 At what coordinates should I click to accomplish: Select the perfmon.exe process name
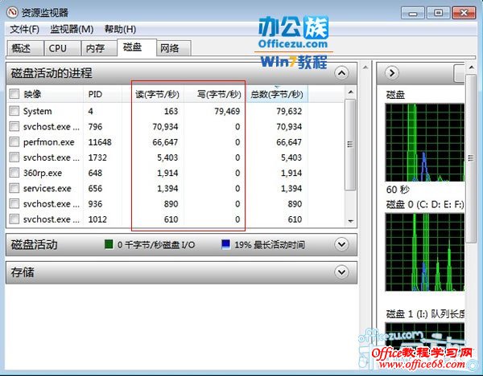pos(48,142)
